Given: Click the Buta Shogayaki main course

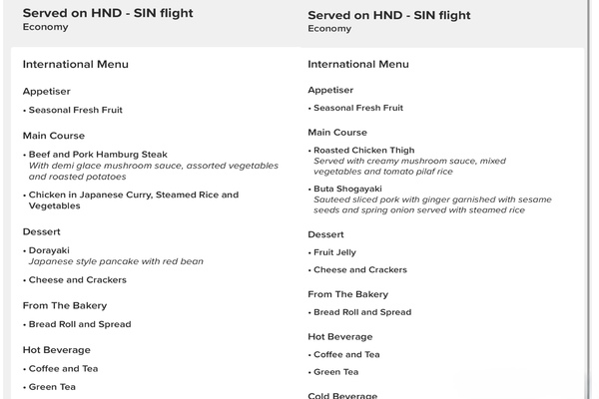Looking at the screenshot, I should [x=349, y=189].
